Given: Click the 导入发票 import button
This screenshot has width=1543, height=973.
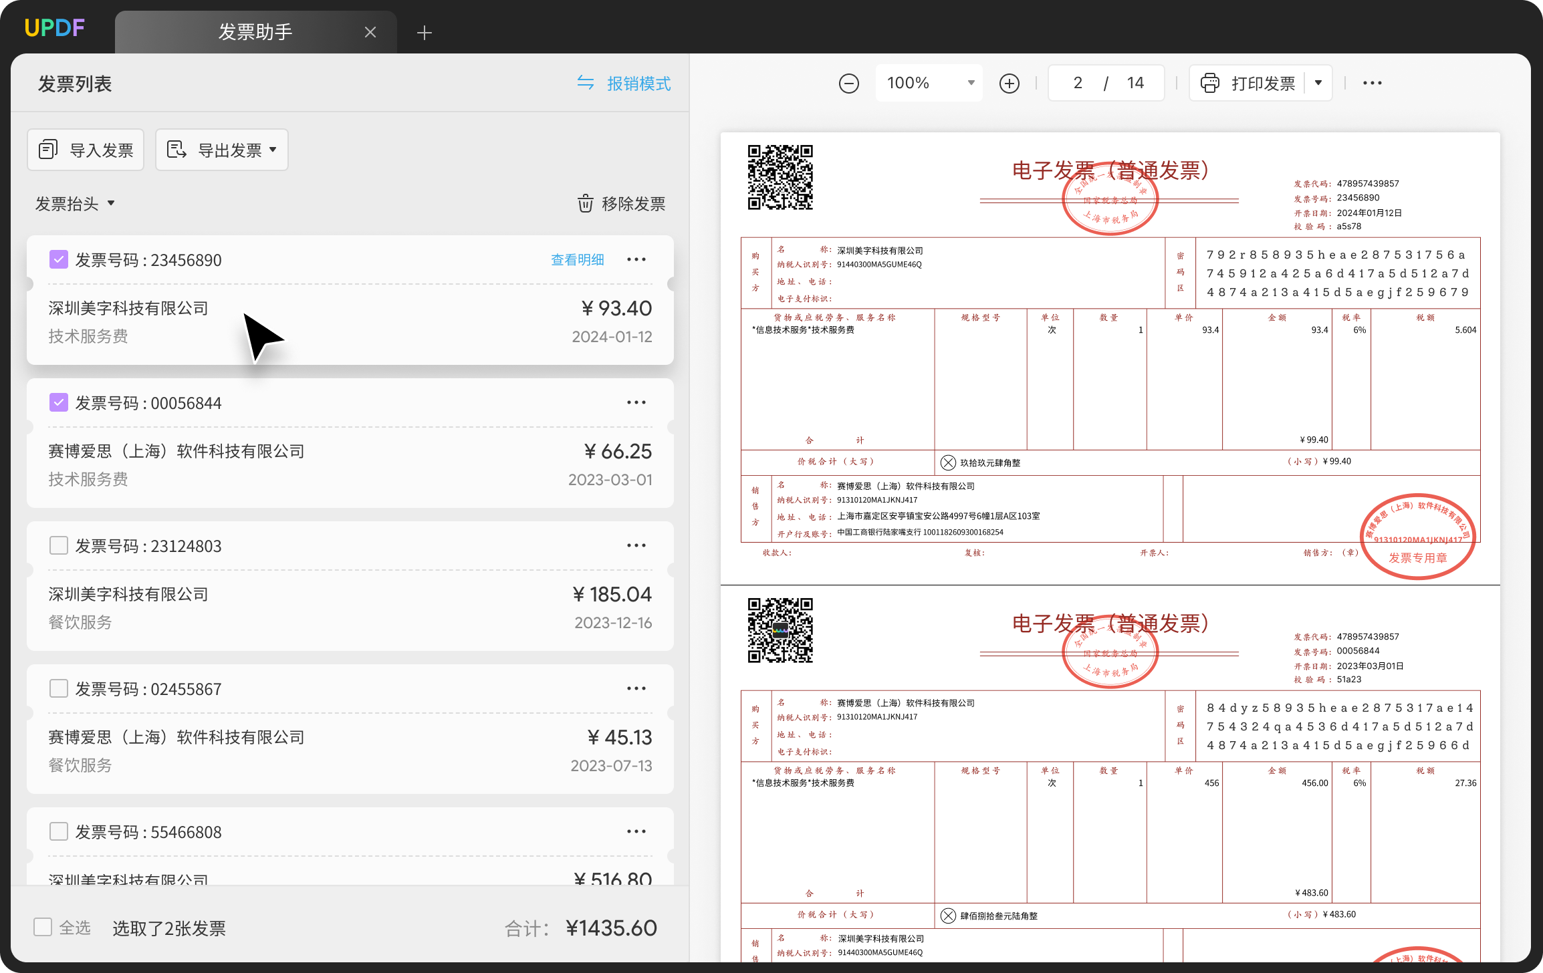Looking at the screenshot, I should pyautogui.click(x=86, y=150).
